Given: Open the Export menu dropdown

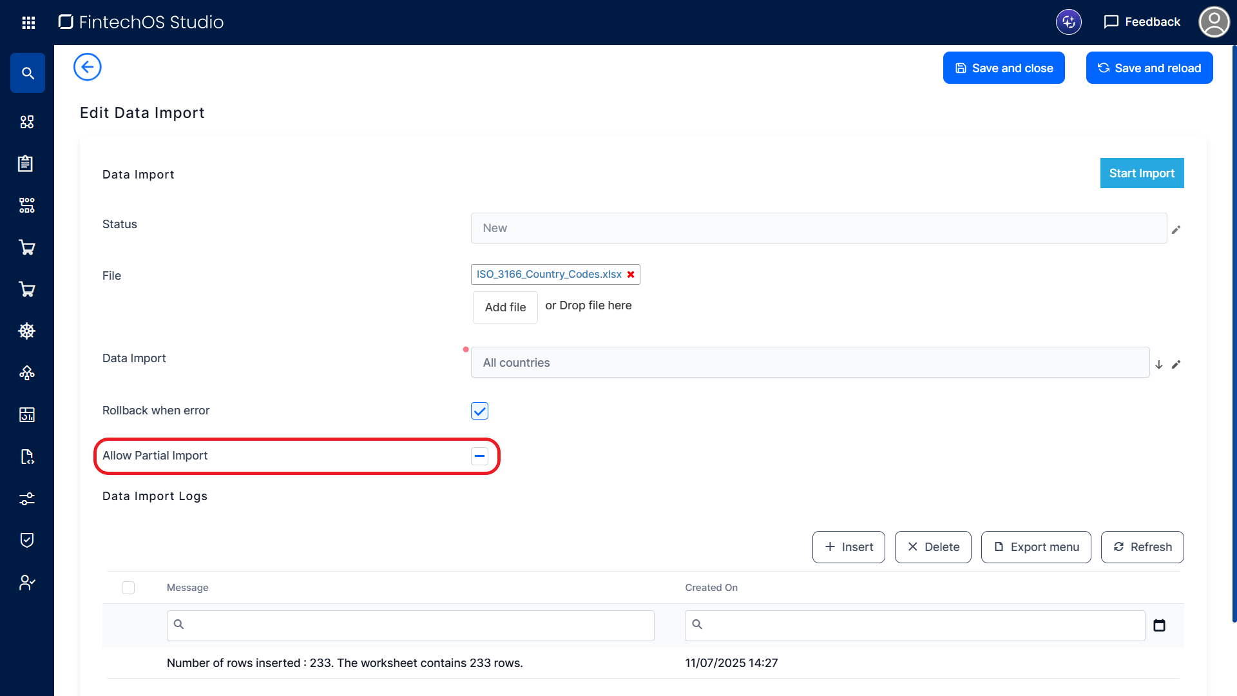Looking at the screenshot, I should click(1035, 547).
